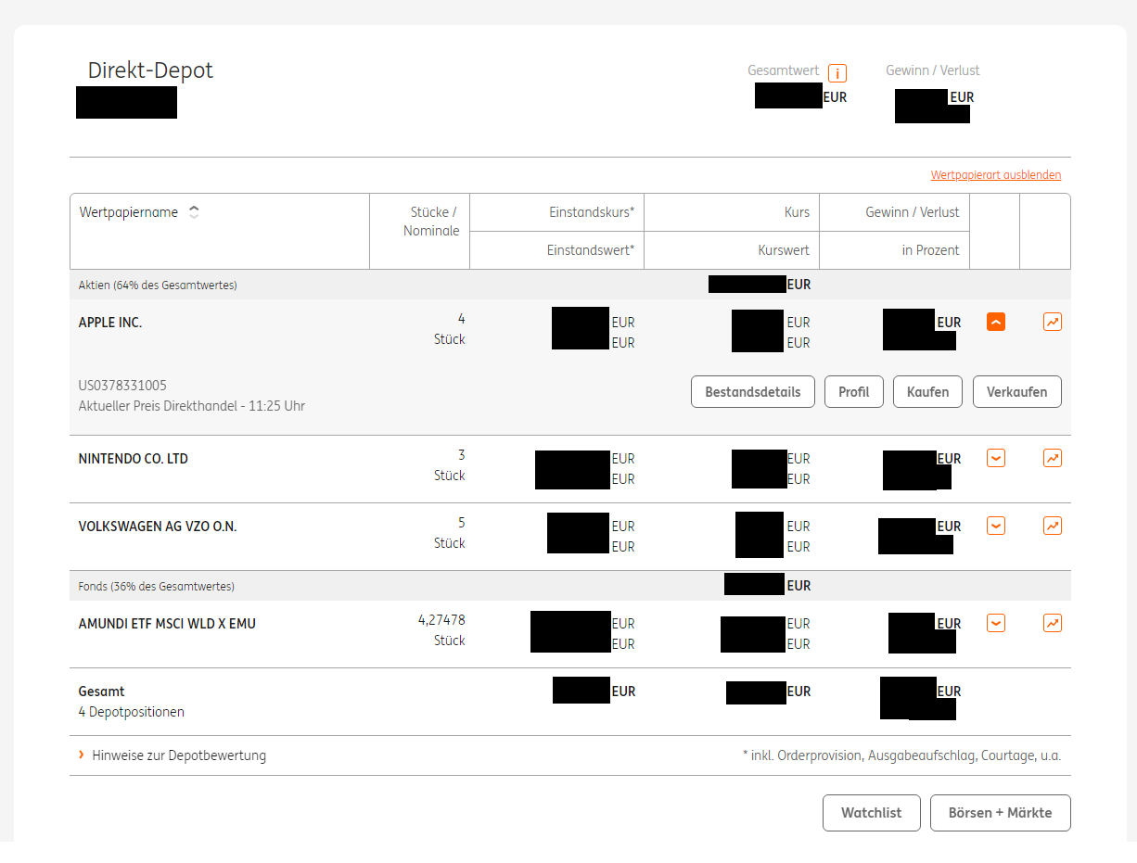
Task: Open the Watchlist button
Action: (x=872, y=813)
